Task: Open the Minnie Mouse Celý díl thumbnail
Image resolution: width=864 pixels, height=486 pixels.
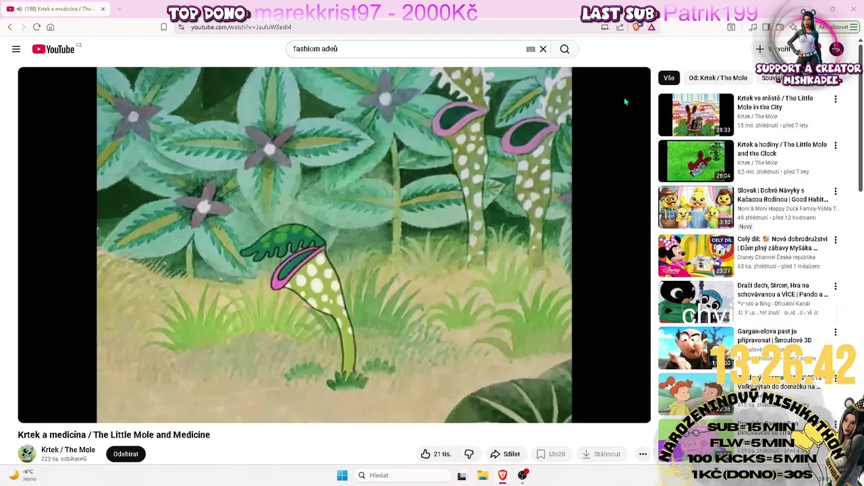Action: [696, 255]
